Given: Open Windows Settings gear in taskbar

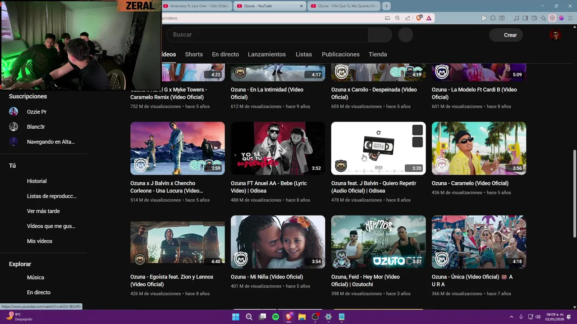Looking at the screenshot, I should tap(328, 317).
